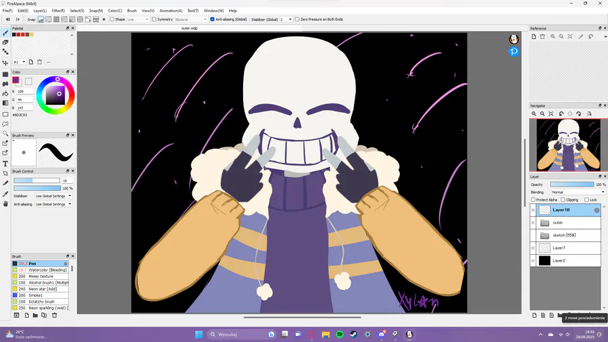Open the Shape type Line dropdown

pos(138,20)
